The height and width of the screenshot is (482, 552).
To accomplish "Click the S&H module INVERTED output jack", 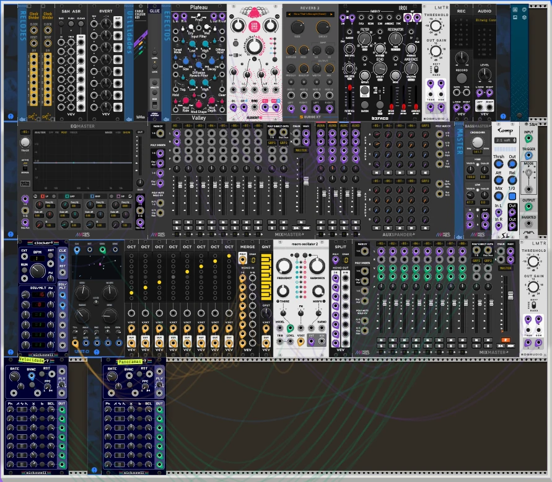I will (x=528, y=223).
